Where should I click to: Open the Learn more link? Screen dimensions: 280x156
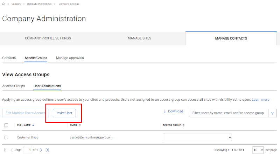pos(260,100)
